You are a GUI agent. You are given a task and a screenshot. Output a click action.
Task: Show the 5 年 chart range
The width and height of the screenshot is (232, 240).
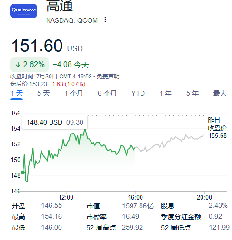coord(192,93)
